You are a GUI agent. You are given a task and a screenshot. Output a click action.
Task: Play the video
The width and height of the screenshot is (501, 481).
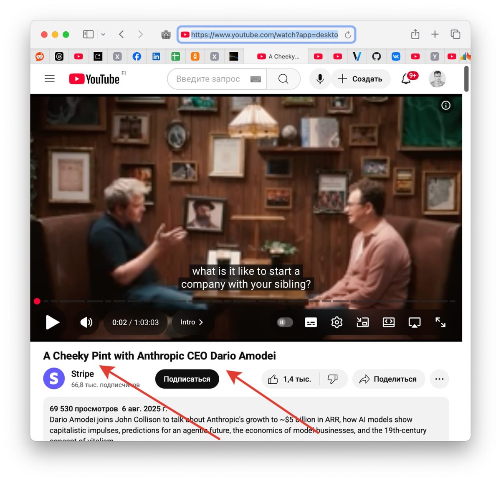52,322
